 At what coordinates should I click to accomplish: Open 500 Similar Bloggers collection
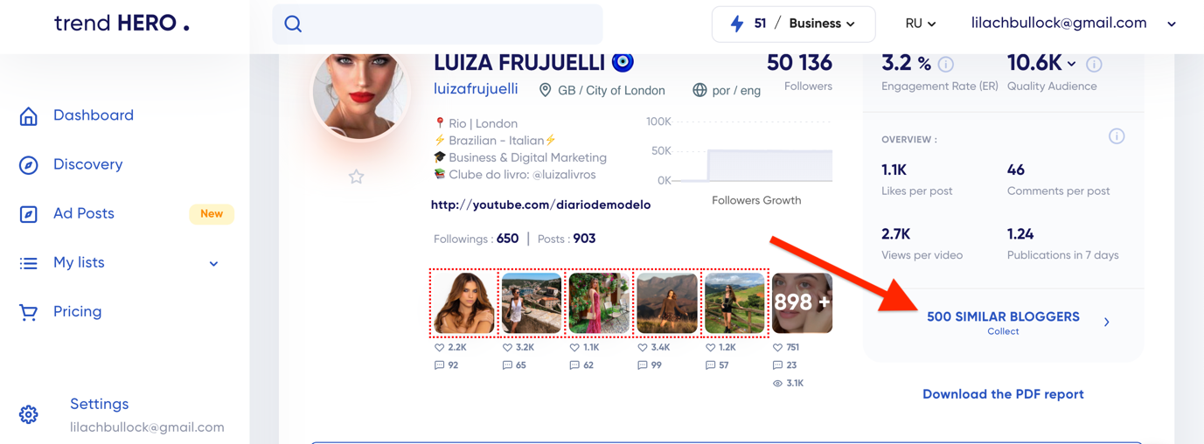click(1003, 322)
